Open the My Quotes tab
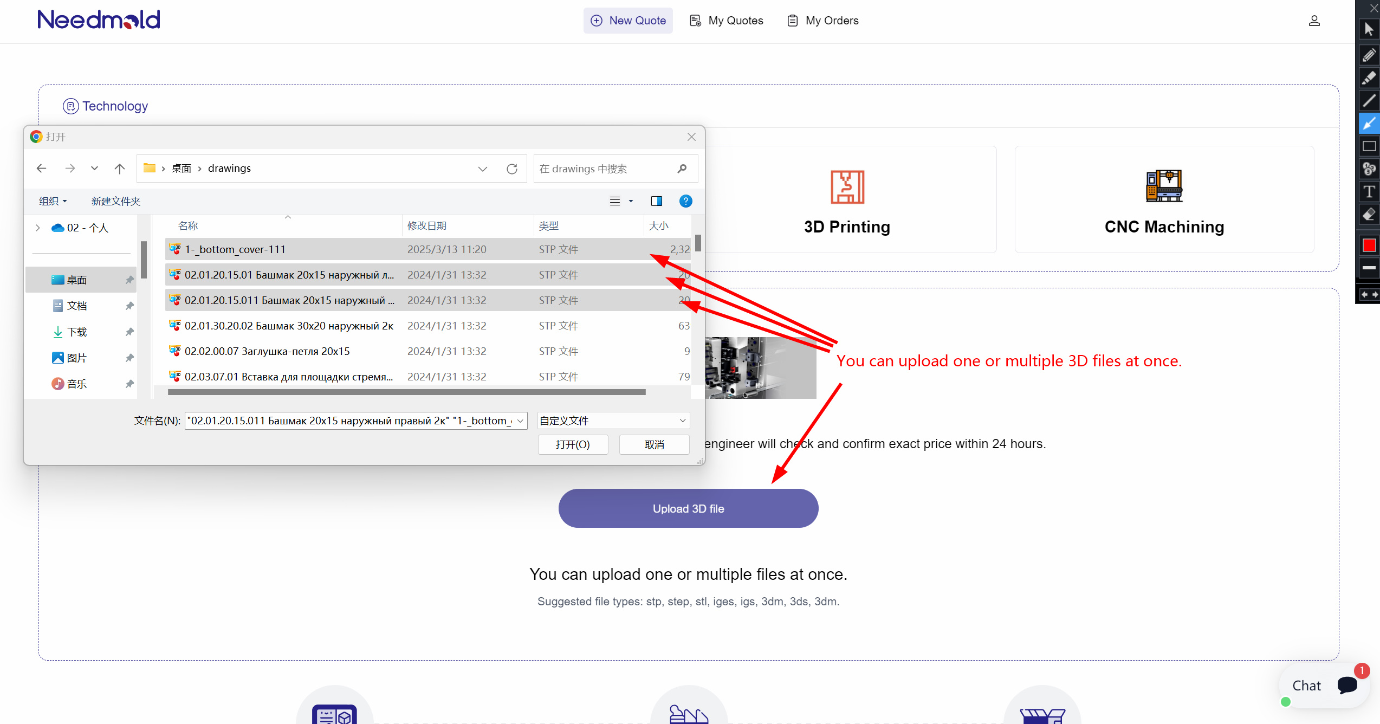This screenshot has height=724, width=1380. pyautogui.click(x=726, y=21)
